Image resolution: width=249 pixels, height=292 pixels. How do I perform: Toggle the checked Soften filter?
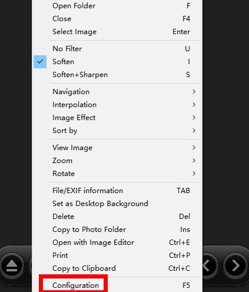(x=118, y=62)
